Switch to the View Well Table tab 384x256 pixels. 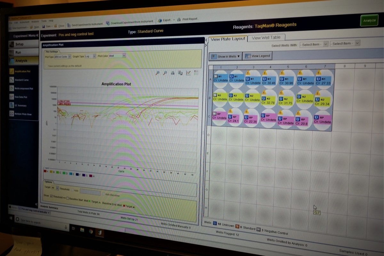pos(266,38)
